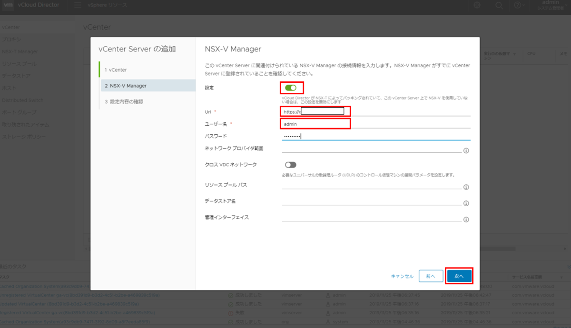Click the info icon beside データストア名
The width and height of the screenshot is (571, 328).
tap(466, 203)
